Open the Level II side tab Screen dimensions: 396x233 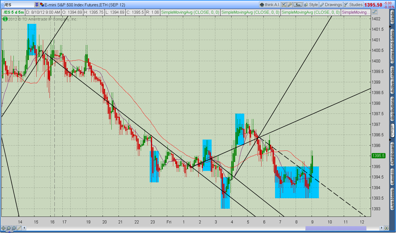click(x=392, y=176)
